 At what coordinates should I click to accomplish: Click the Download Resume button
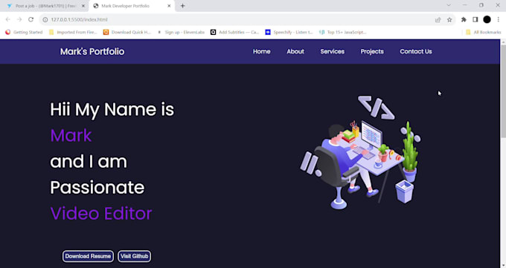pos(88,256)
